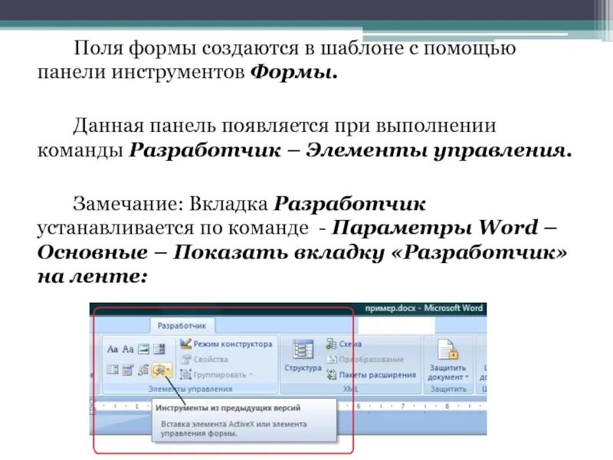Insert a combo box content control
Viewport: 613px width, 460px height.
(x=111, y=369)
